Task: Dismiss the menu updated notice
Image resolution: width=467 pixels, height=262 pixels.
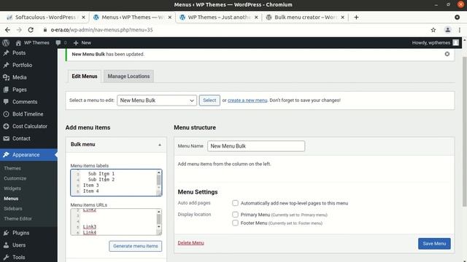Action: coord(447,54)
